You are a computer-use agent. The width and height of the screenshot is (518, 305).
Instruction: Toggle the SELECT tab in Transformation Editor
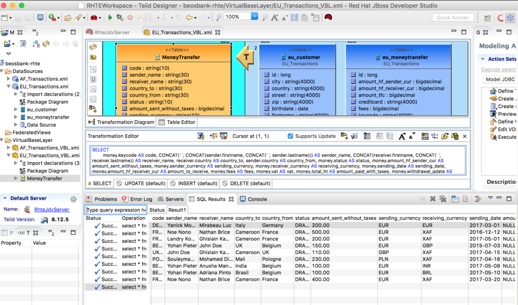point(100,183)
